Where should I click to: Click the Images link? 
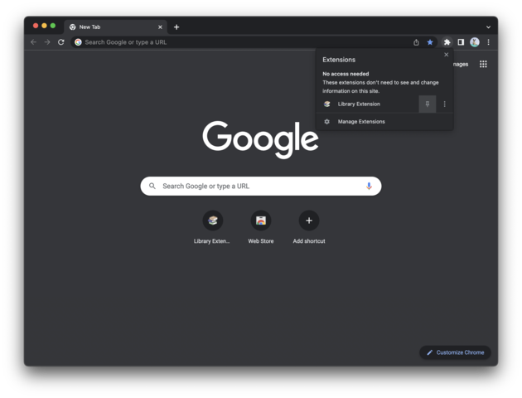(x=461, y=64)
